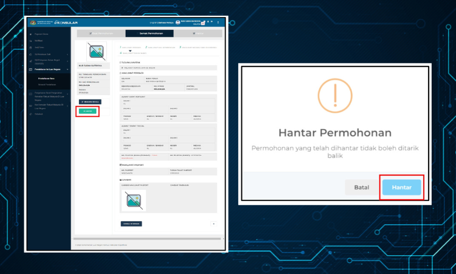This screenshot has width=456, height=274.
Task: Click the notification icon in sidebar
Action: (x=30, y=41)
